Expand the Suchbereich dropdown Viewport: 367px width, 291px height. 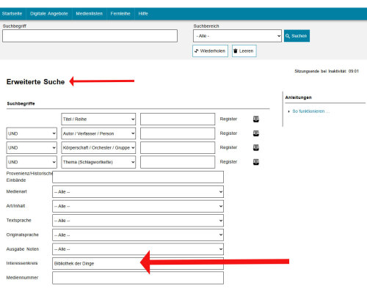pyautogui.click(x=237, y=36)
